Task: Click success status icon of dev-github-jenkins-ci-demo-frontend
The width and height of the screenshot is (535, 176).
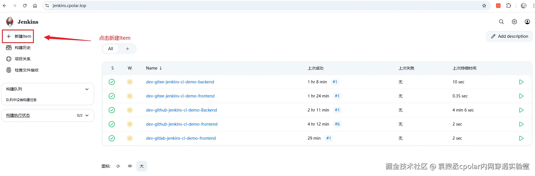Action: click(x=112, y=124)
